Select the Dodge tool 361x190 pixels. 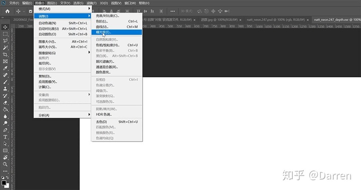[5, 123]
